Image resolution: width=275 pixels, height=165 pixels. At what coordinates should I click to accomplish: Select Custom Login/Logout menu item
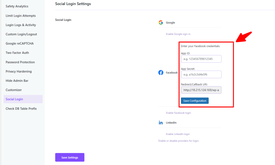[x=21, y=34]
